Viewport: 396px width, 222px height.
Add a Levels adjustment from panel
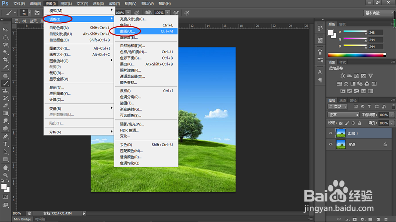pos(349,76)
